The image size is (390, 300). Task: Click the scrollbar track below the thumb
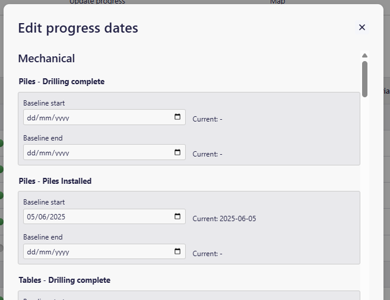pyautogui.click(x=364, y=196)
